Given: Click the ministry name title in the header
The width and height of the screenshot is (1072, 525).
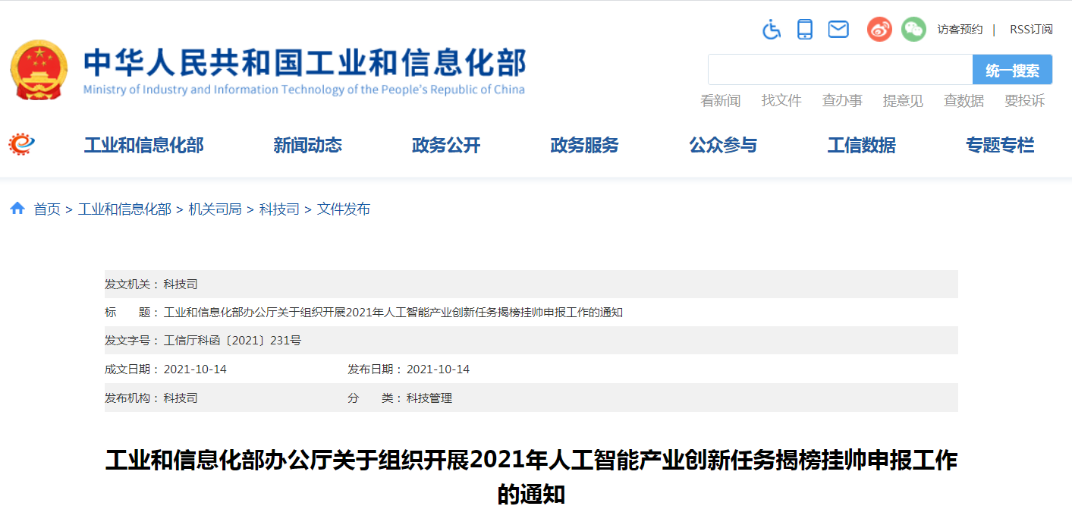Looking at the screenshot, I should (x=304, y=62).
